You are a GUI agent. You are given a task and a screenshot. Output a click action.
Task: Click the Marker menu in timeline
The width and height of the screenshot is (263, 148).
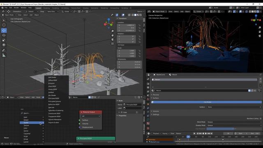coord(178,133)
